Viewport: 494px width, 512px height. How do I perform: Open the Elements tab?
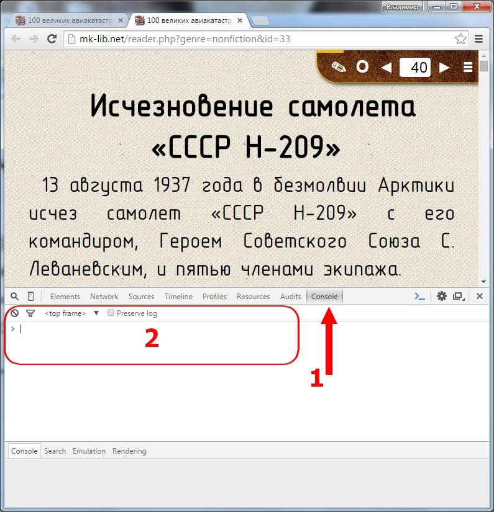(x=65, y=297)
